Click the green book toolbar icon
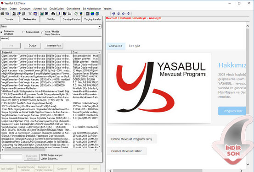Screen dimensions: 254x172 76,14
